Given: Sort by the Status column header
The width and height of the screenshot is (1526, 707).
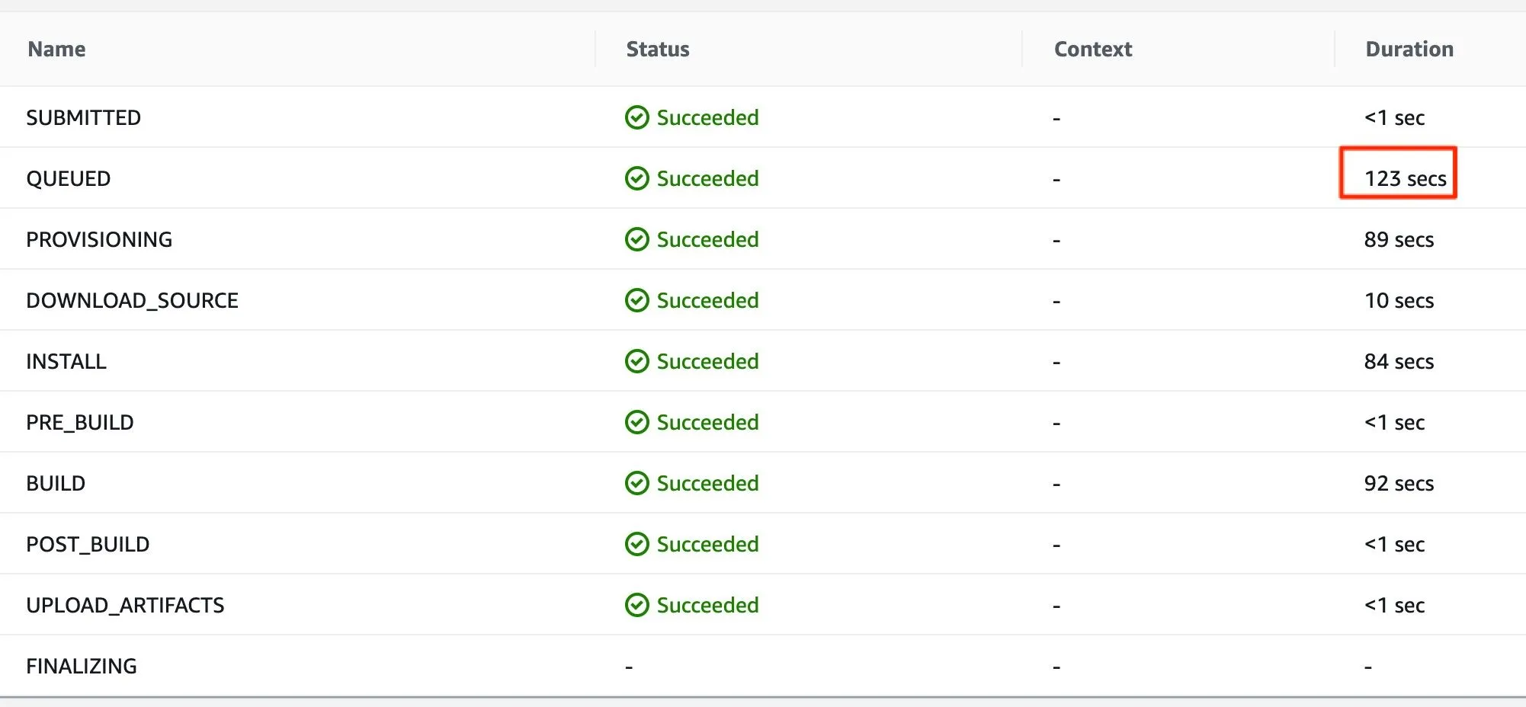Looking at the screenshot, I should coord(657,50).
